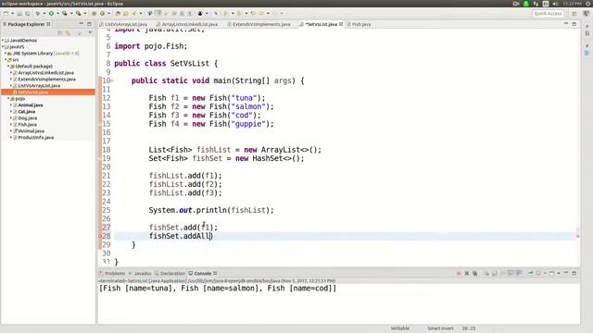The height and width of the screenshot is (333, 593).
Task: Select ExtendsVsImplements.java in Package Explorer
Action: coord(47,80)
